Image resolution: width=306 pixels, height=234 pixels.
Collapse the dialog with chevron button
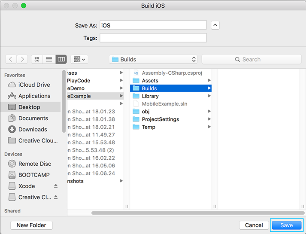click(215, 25)
